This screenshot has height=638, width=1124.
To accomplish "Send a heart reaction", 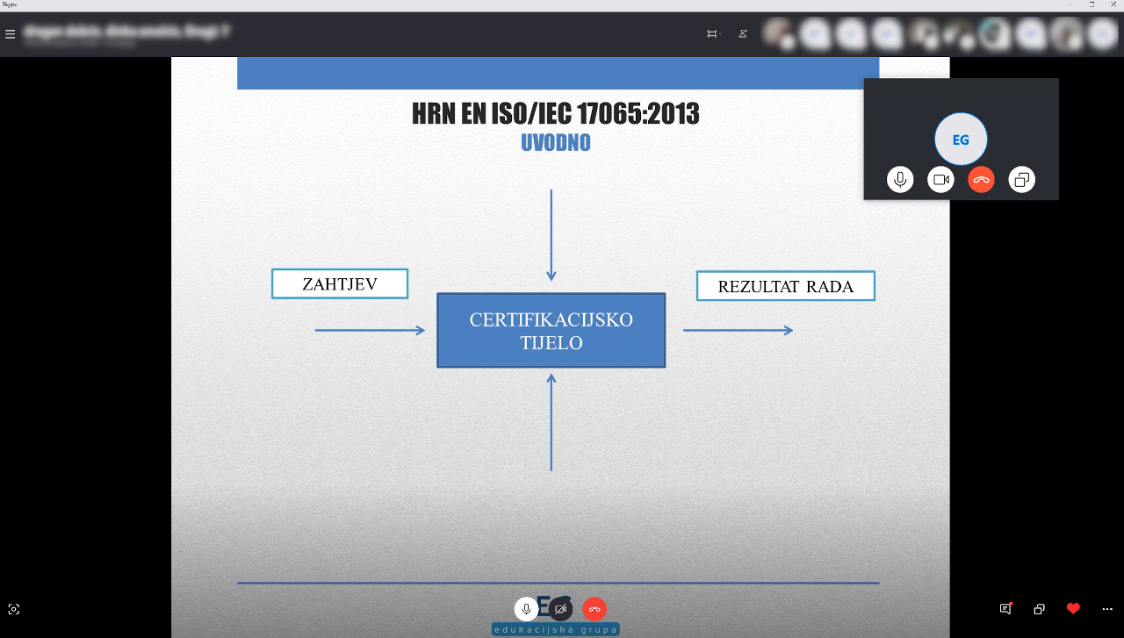I will 1073,608.
